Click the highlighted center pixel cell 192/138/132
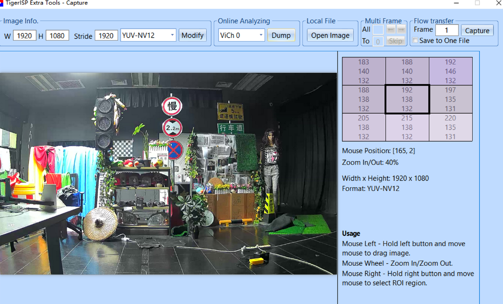Image resolution: width=503 pixels, height=304 pixels. click(407, 99)
